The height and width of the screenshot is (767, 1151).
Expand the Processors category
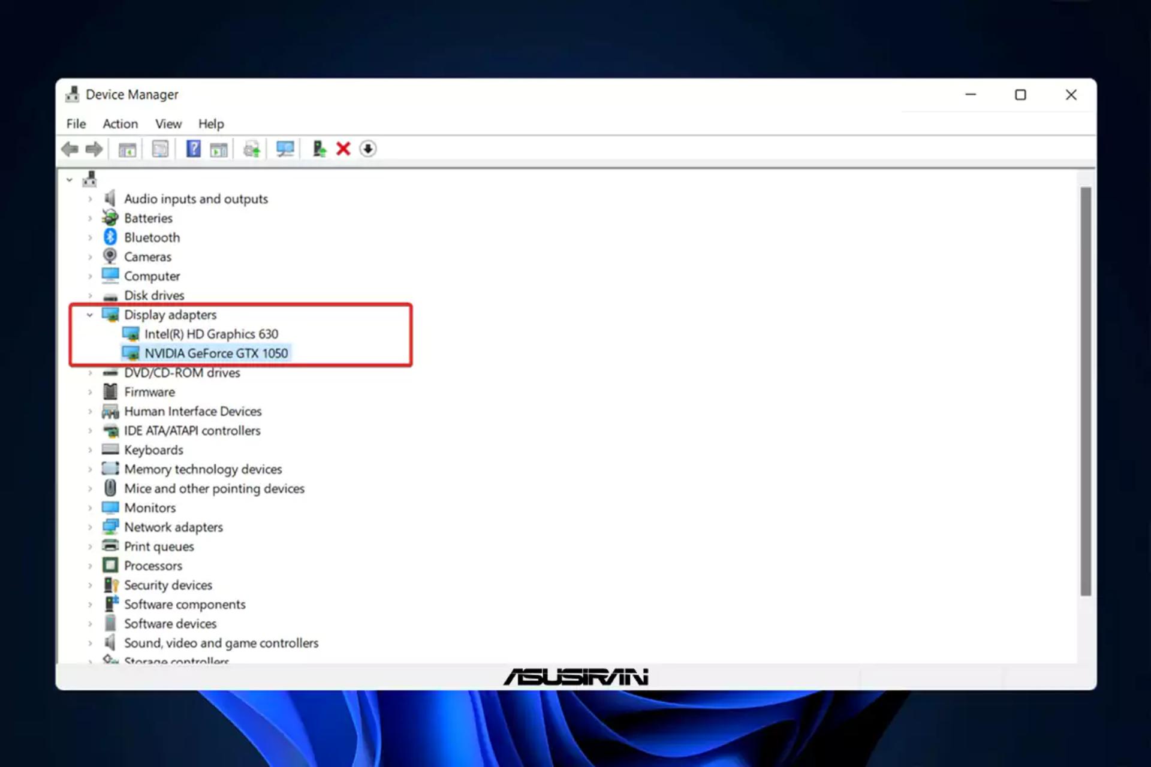click(x=90, y=566)
